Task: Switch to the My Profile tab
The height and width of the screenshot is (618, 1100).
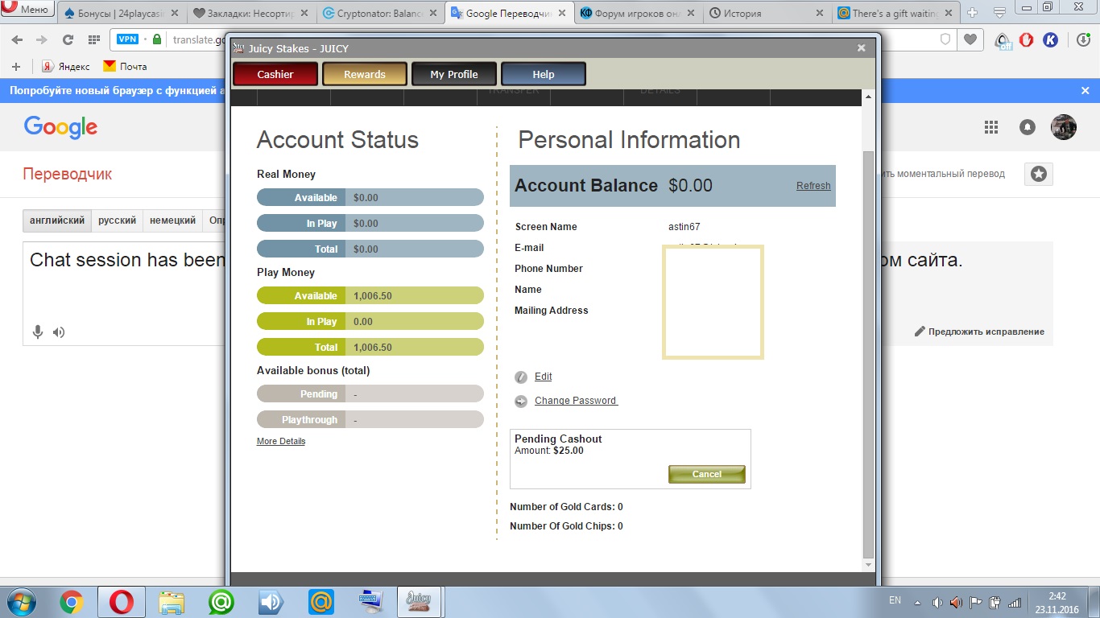Action: pos(454,74)
